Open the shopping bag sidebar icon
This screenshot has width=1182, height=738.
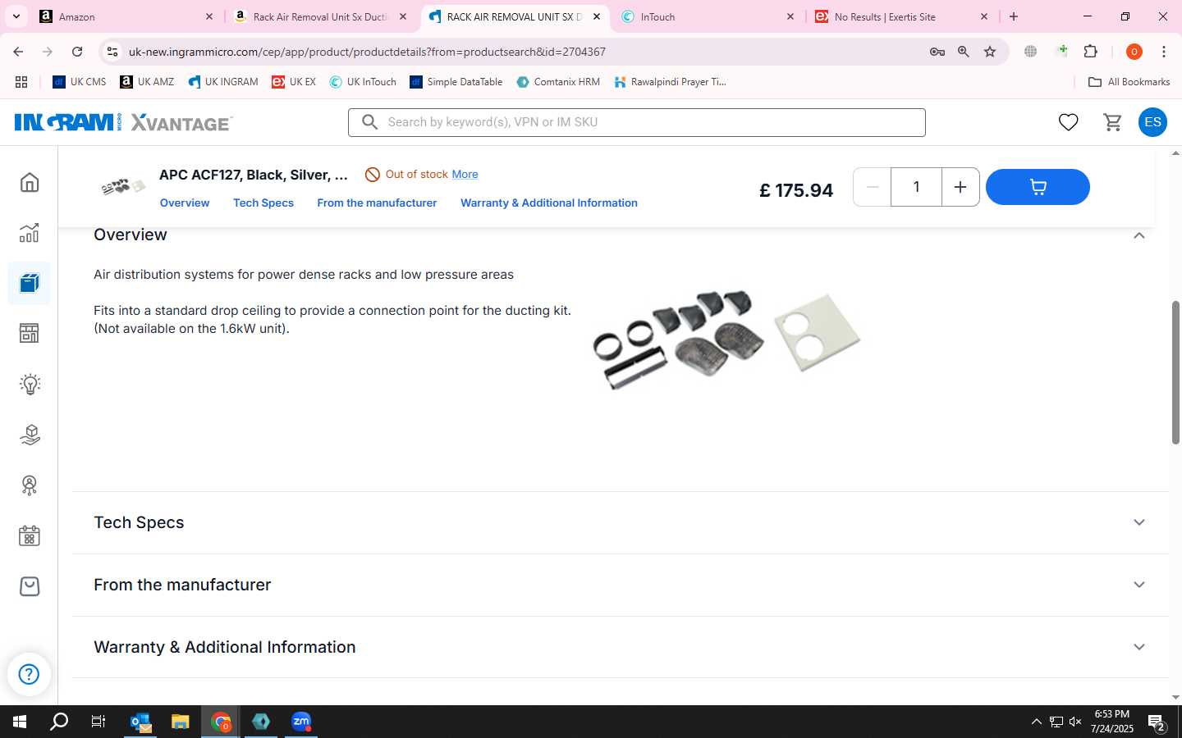tap(30, 586)
